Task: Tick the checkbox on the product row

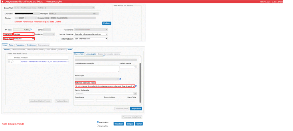Action: click(x=9, y=62)
